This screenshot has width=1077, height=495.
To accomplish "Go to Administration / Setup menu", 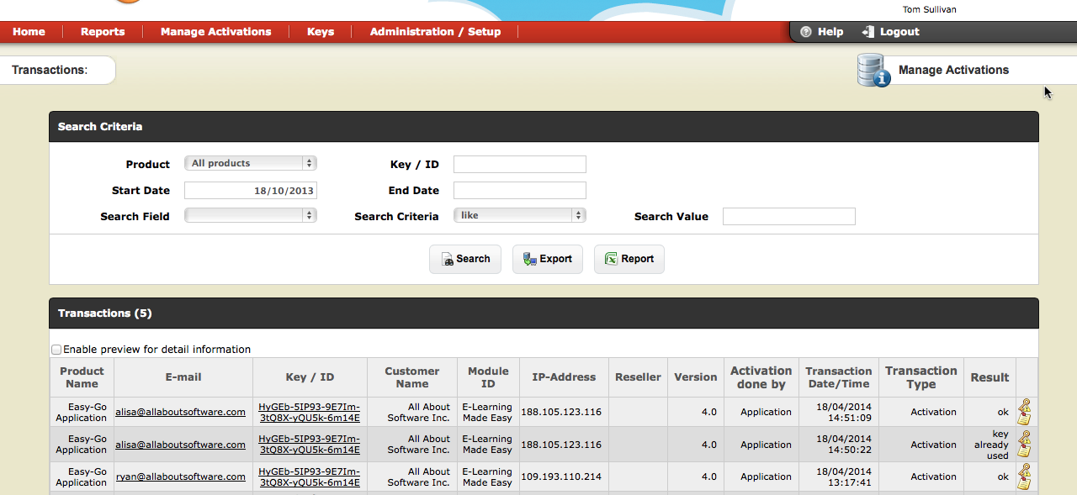I will [435, 32].
